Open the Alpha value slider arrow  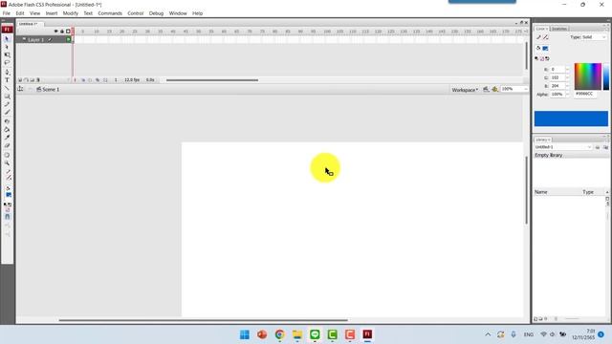tap(567, 94)
